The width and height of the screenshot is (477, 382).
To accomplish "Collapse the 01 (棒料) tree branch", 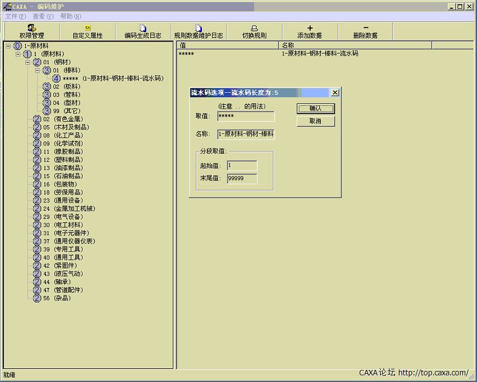I will tap(37, 70).
